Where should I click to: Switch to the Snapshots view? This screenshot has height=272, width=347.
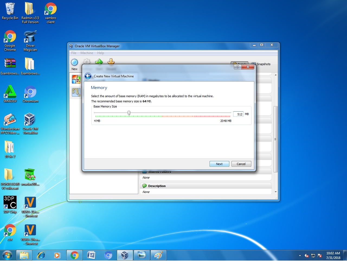(x=261, y=64)
